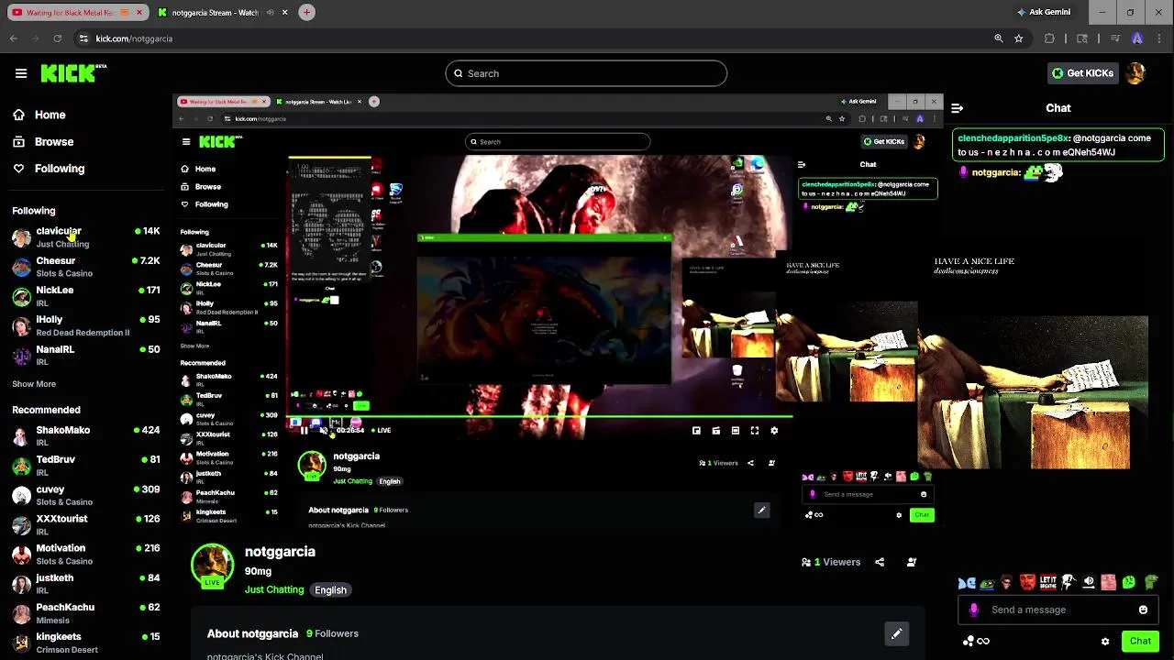1174x660 pixels.
Task: Insert the pink face emote
Action: [x=1108, y=582]
